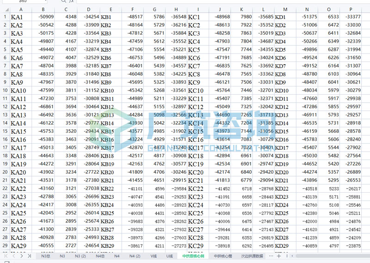Switch to the N4 (2) sheet tab
The image size is (370, 263).
pos(135,256)
